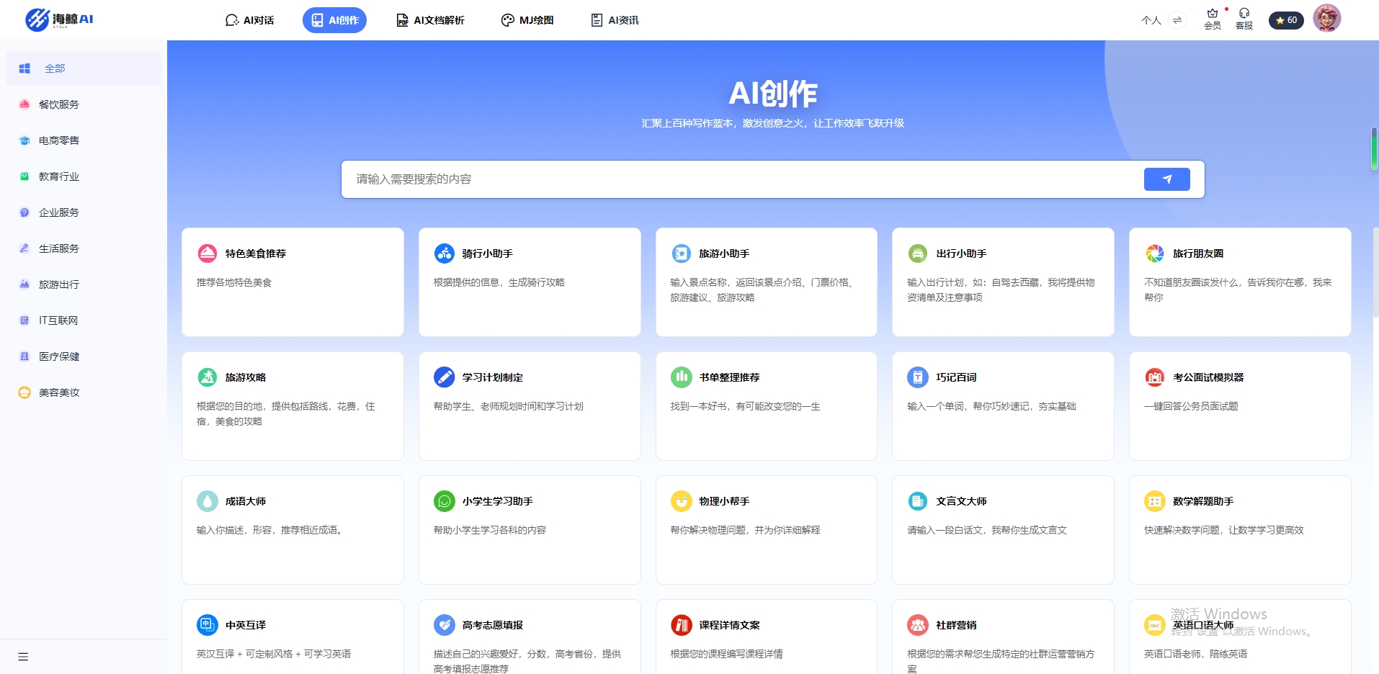Click the 小学生学习助手 green icon

[445, 501]
